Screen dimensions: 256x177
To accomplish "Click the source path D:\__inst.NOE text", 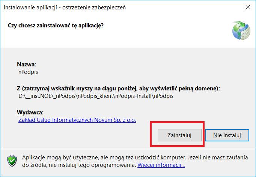I will coord(96,96).
